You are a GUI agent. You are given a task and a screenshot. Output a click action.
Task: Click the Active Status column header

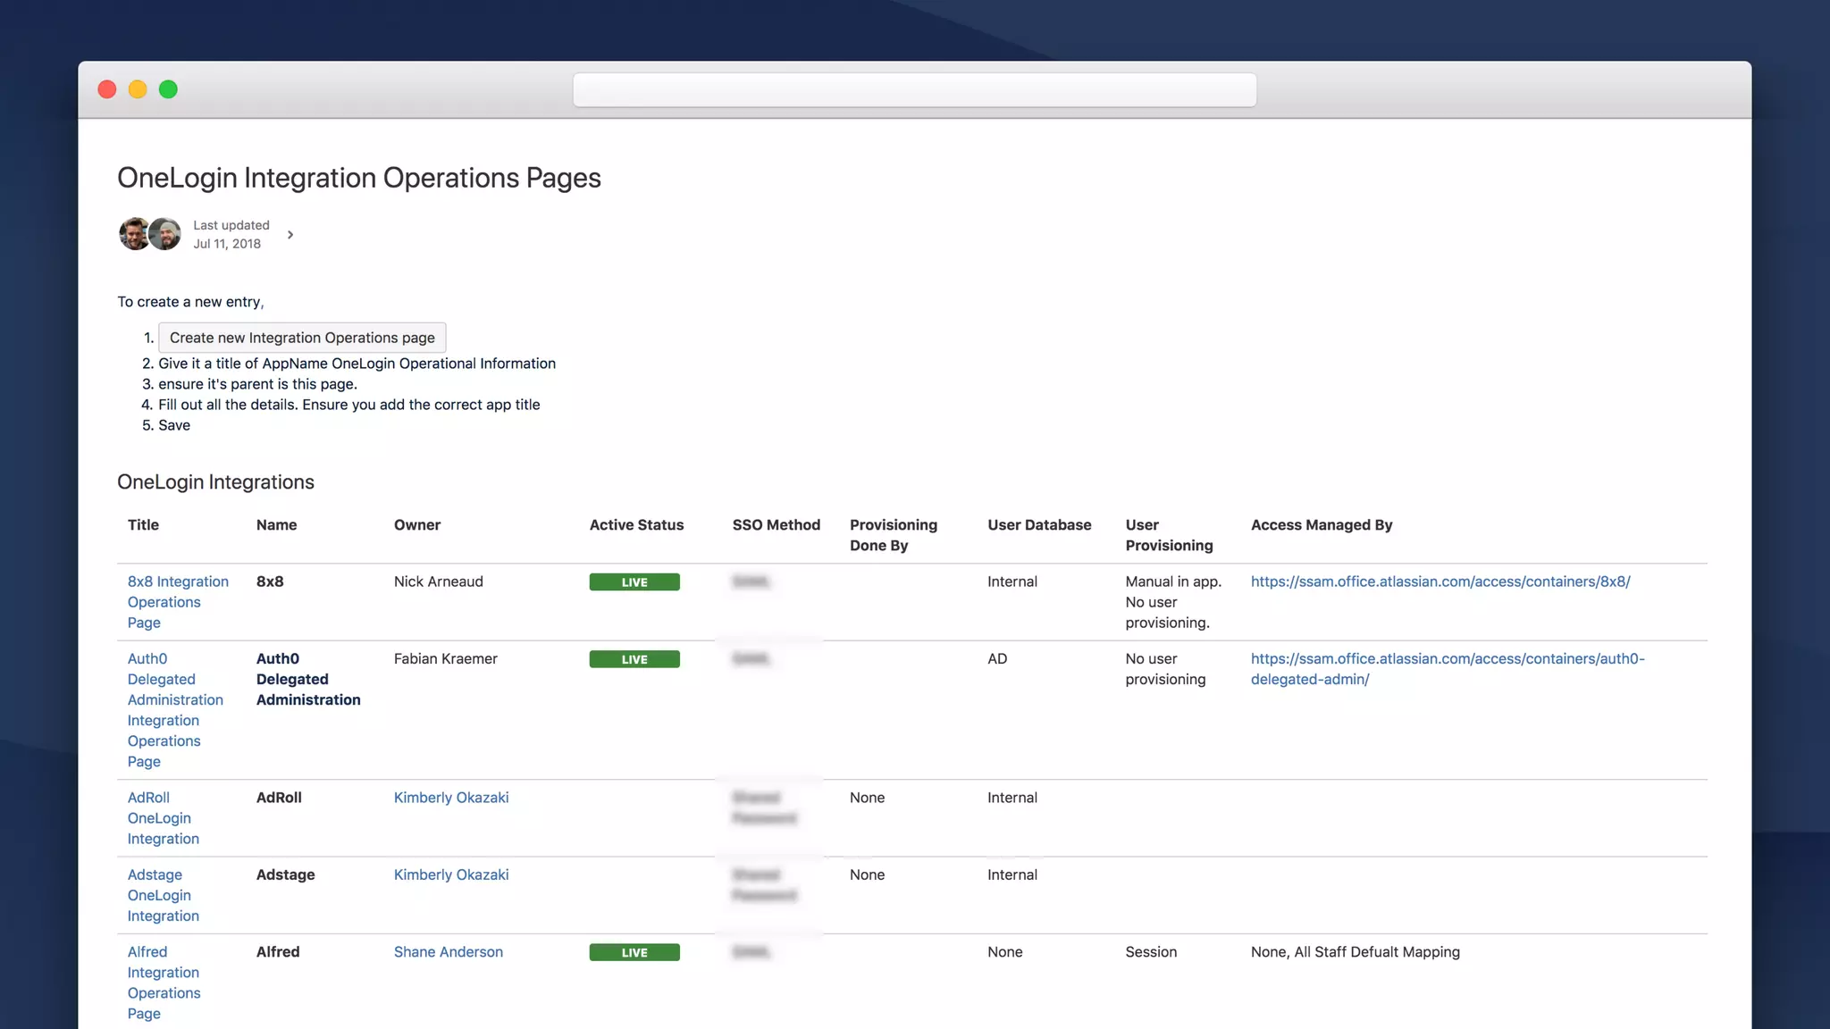coord(636,525)
